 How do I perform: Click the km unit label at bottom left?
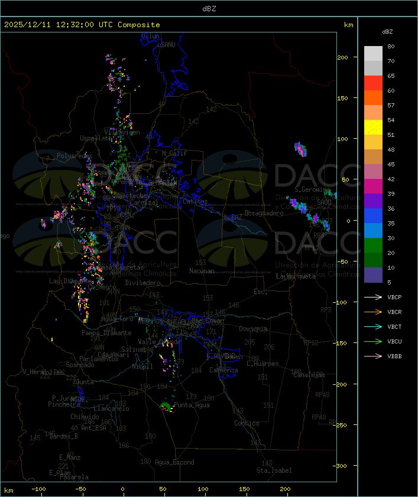[8, 491]
